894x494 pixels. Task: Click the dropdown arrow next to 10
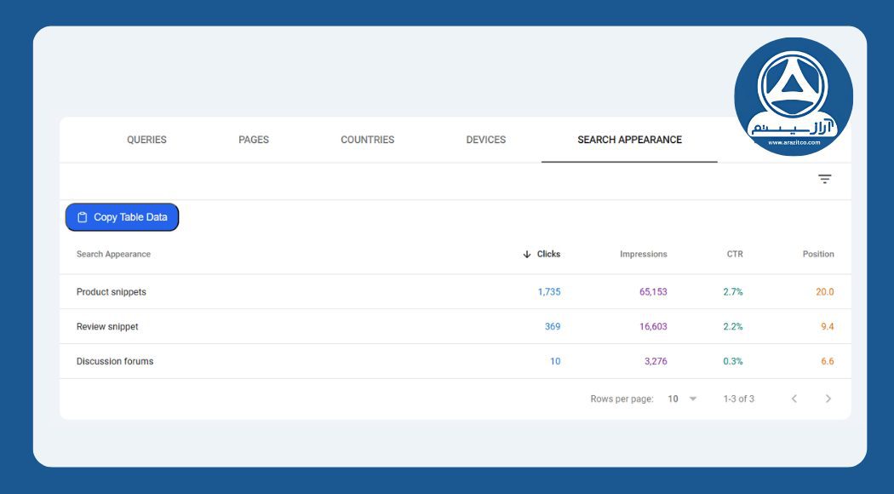(x=691, y=398)
